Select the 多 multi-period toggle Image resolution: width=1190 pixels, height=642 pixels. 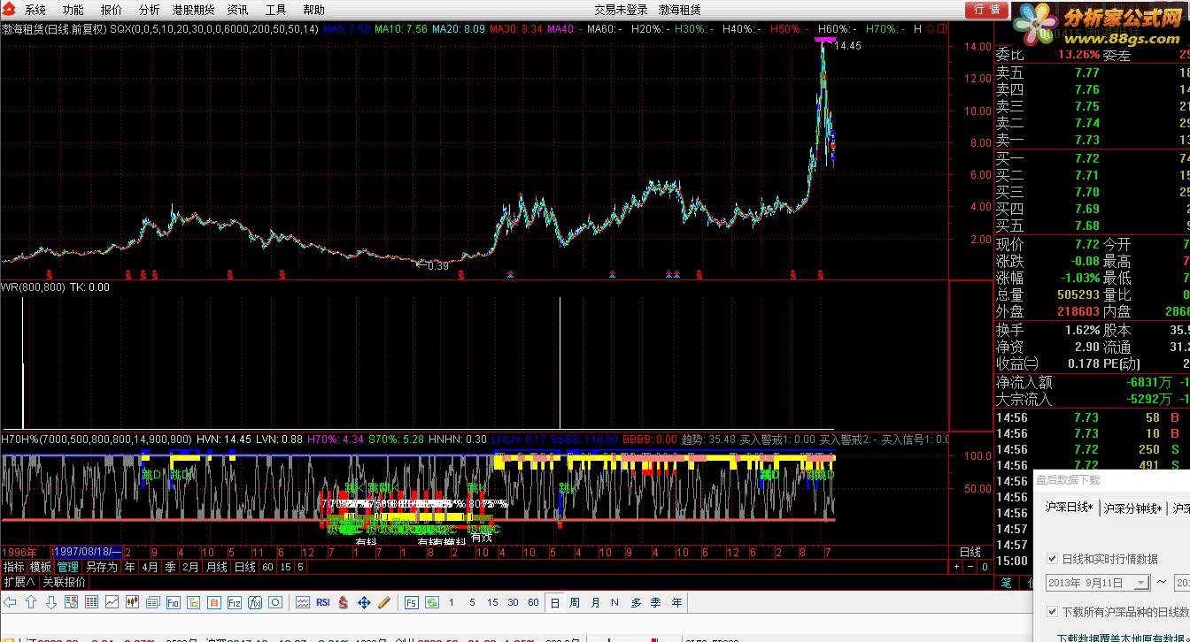pos(636,602)
